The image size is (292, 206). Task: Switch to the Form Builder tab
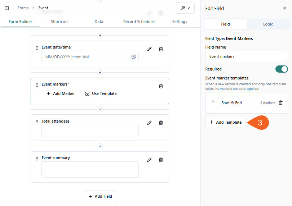(x=20, y=22)
